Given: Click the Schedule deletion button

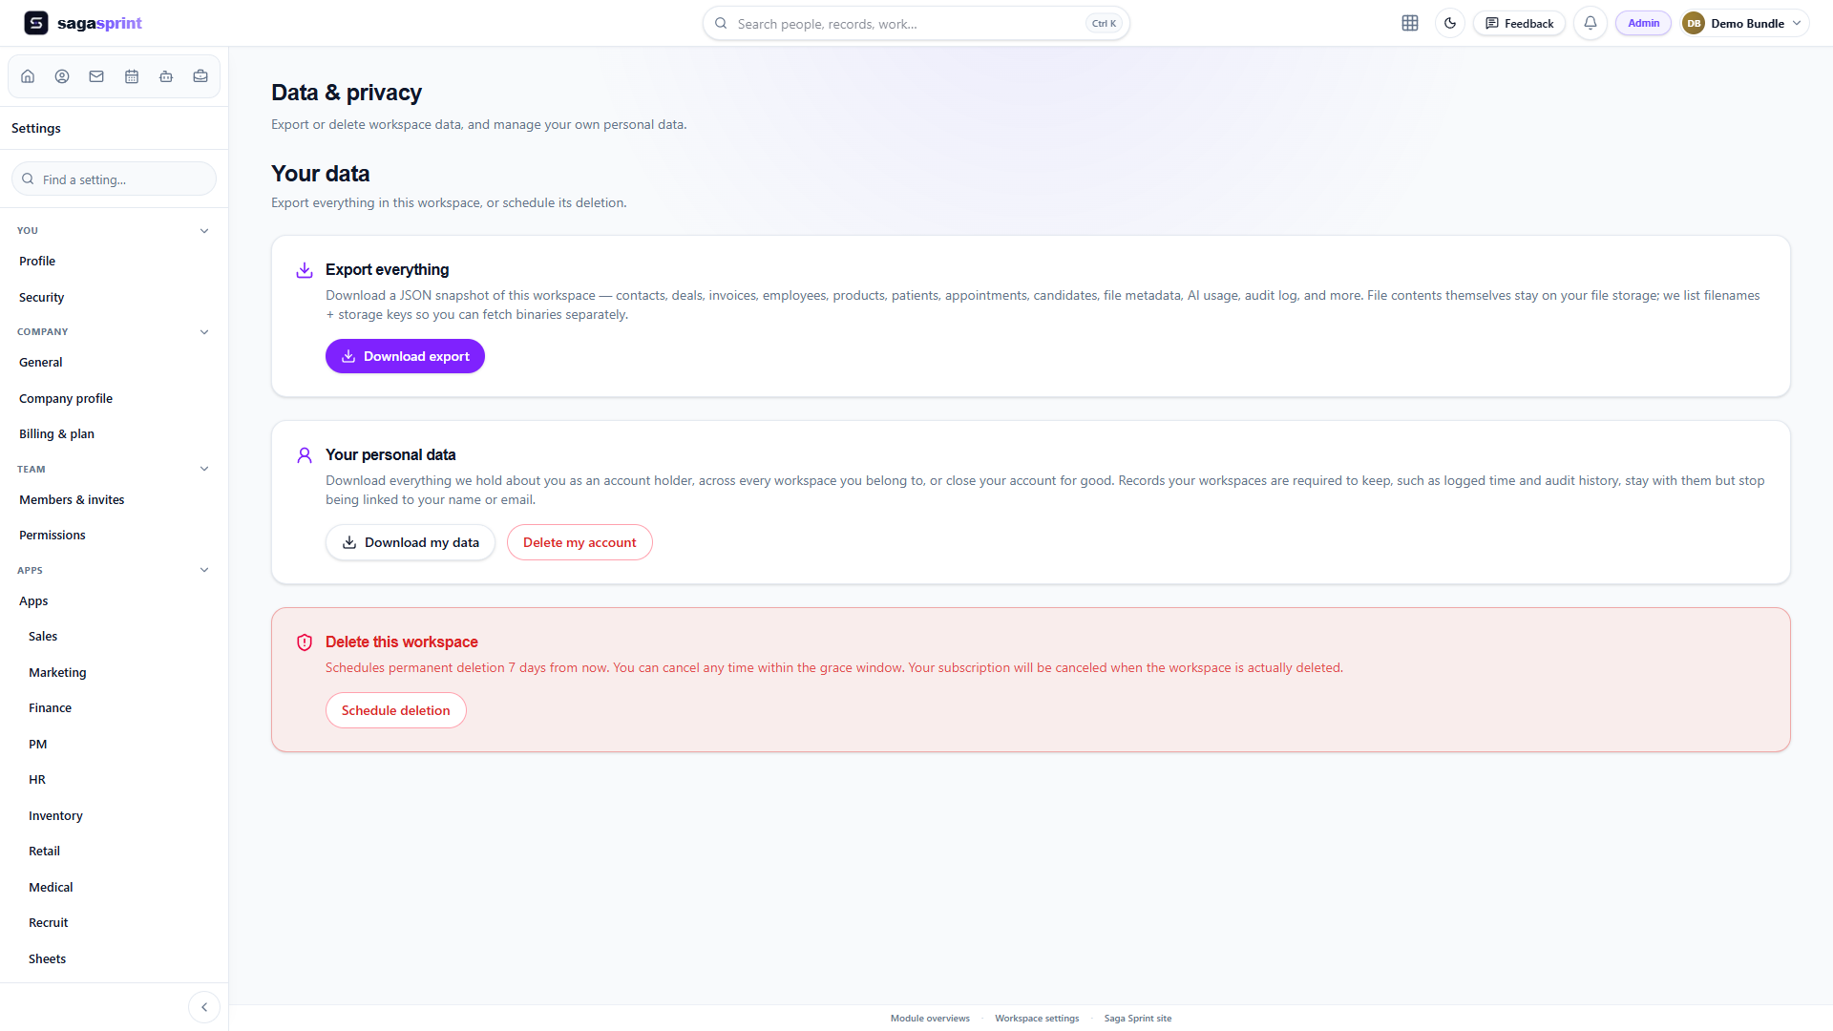Looking at the screenshot, I should 396,710.
